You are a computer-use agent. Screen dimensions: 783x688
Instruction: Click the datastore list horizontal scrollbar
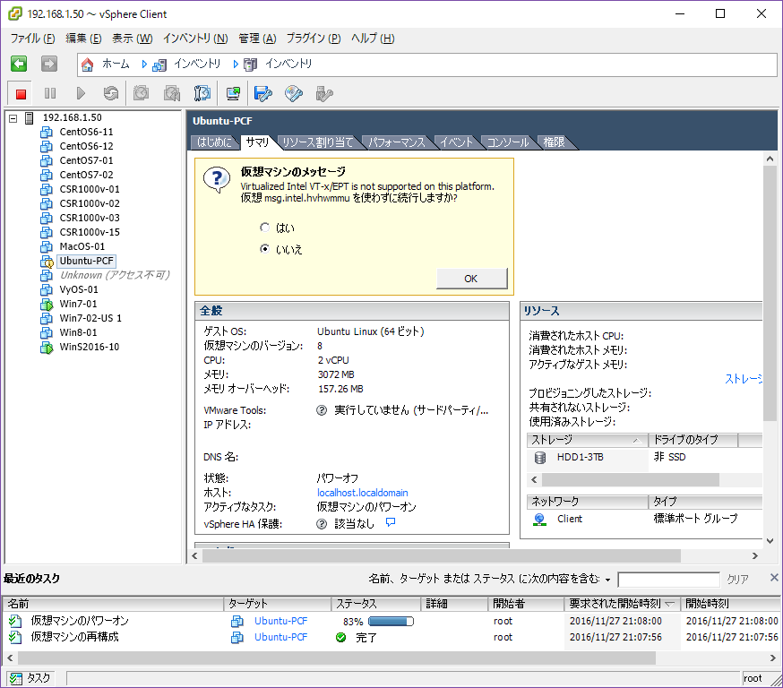click(631, 480)
